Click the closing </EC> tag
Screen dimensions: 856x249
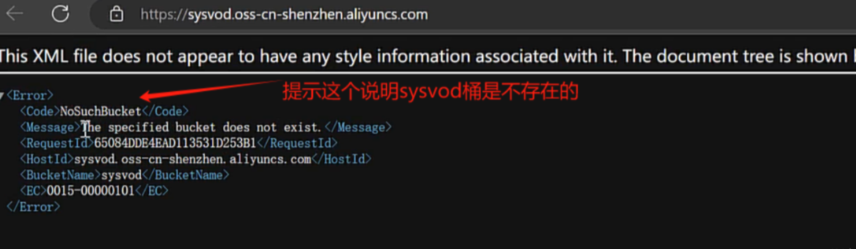coord(152,191)
